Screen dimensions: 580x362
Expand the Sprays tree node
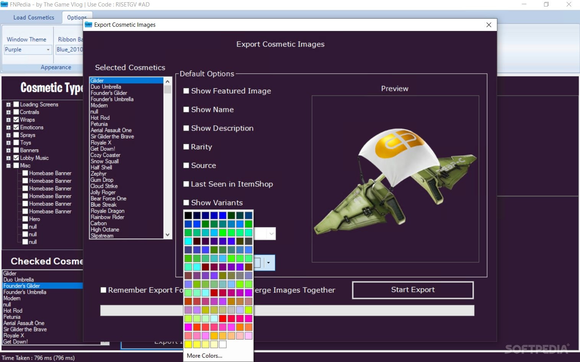8,135
